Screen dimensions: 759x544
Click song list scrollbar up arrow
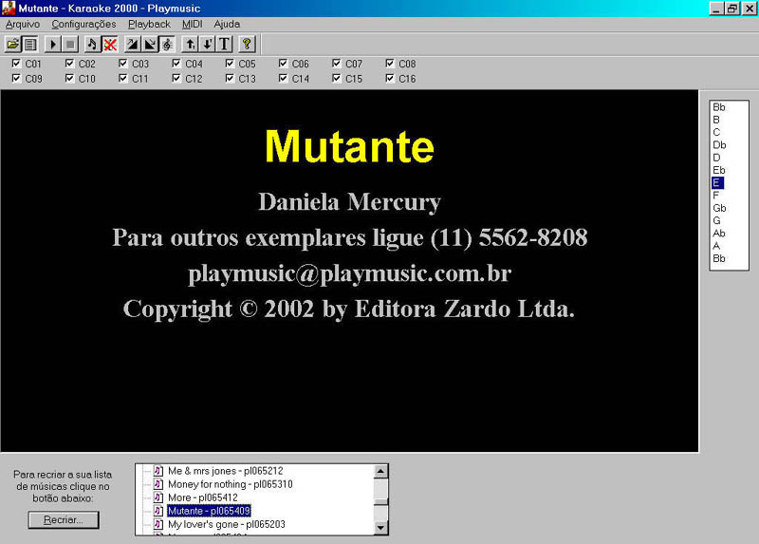click(x=381, y=471)
